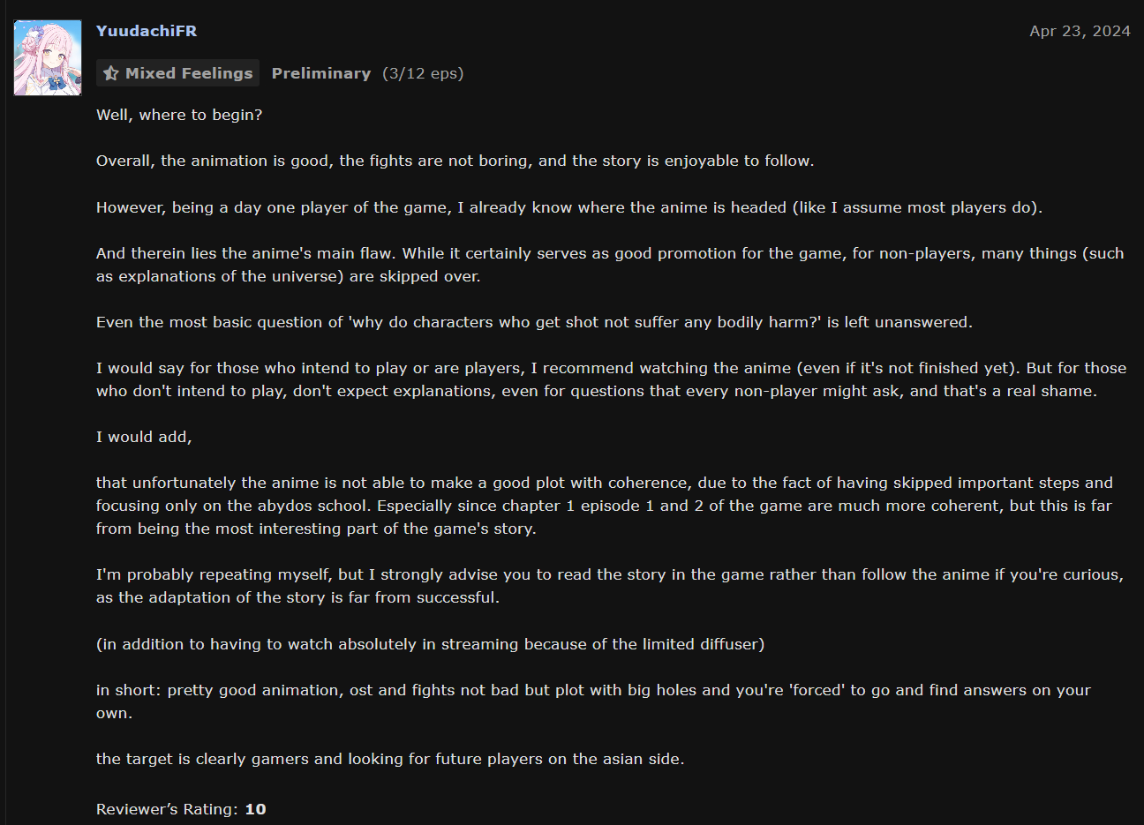Click the paragraph starting "Overall, the animation"

pyautogui.click(x=455, y=161)
